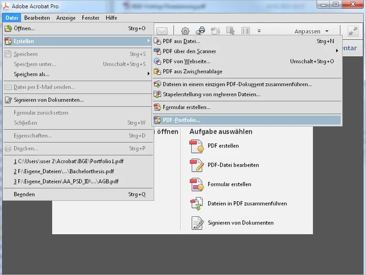The height and width of the screenshot is (275, 366).
Task: Open the Anpassen dropdown
Action: (x=312, y=31)
